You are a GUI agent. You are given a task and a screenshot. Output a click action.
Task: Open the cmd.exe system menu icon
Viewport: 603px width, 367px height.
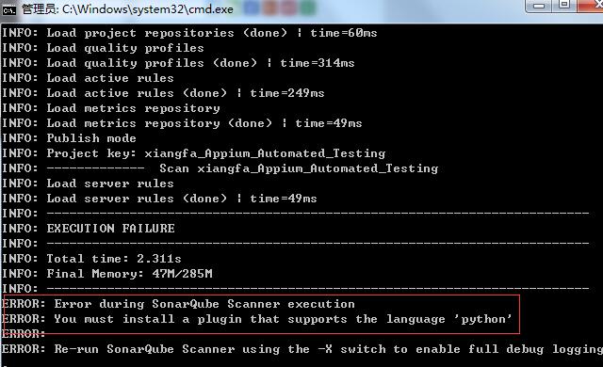tap(8, 9)
